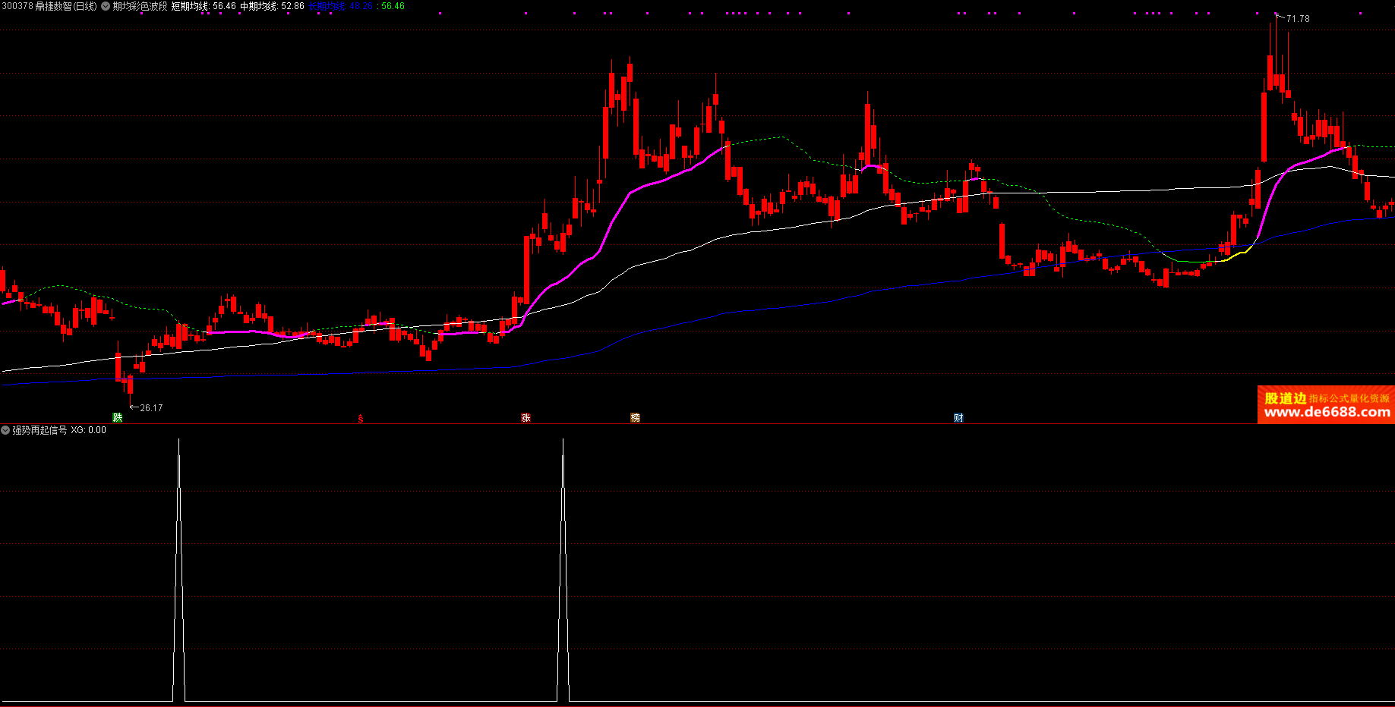The height and width of the screenshot is (707, 1395).
Task: Click the blue 财 event marker icon
Action: [x=958, y=417]
